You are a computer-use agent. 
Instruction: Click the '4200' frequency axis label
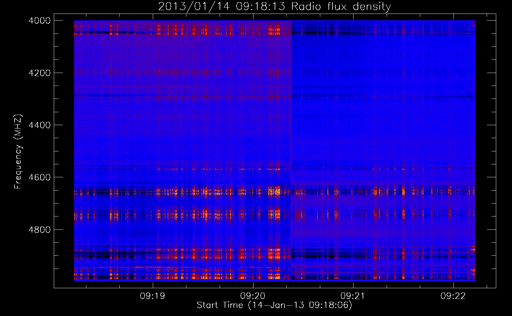40,73
